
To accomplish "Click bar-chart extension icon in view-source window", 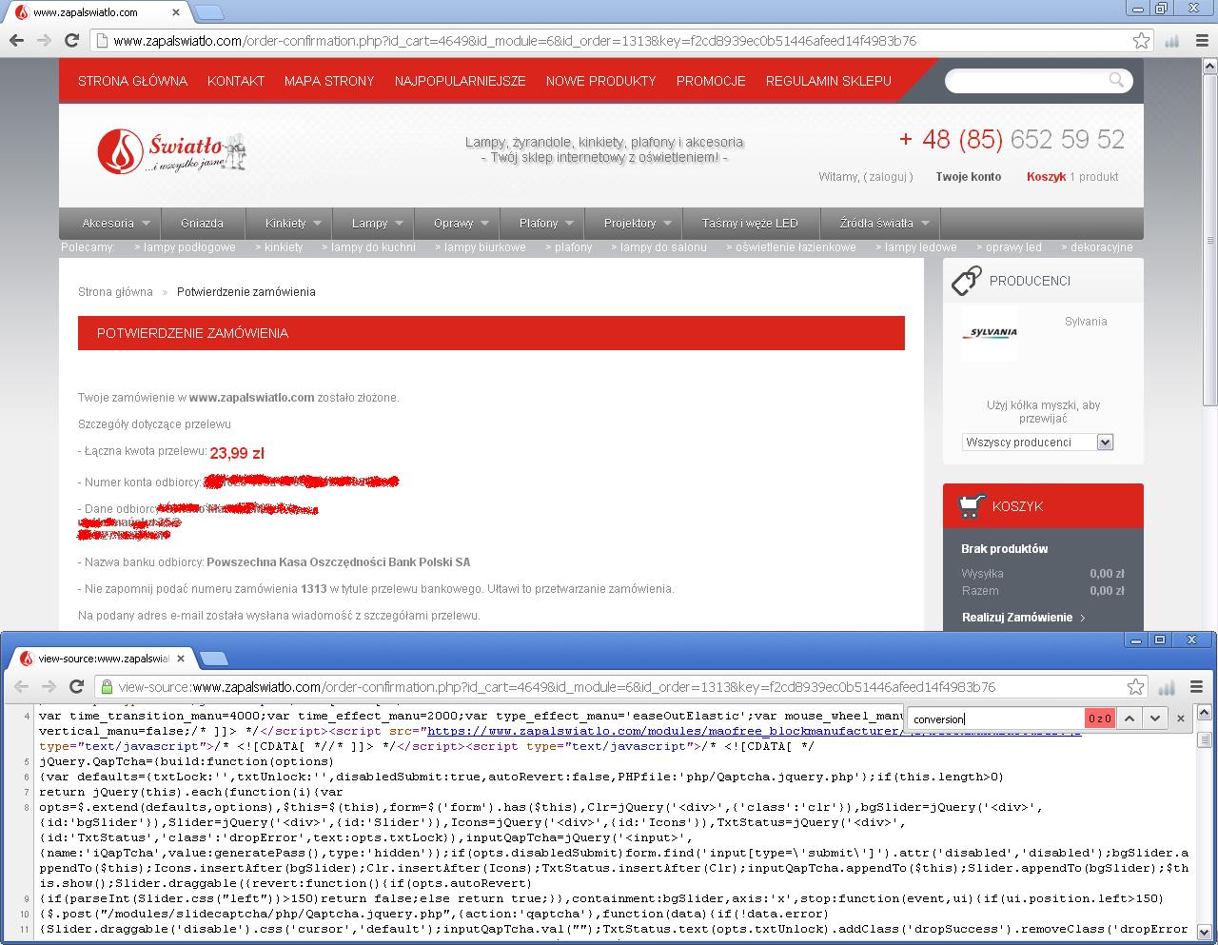I will point(1168,686).
